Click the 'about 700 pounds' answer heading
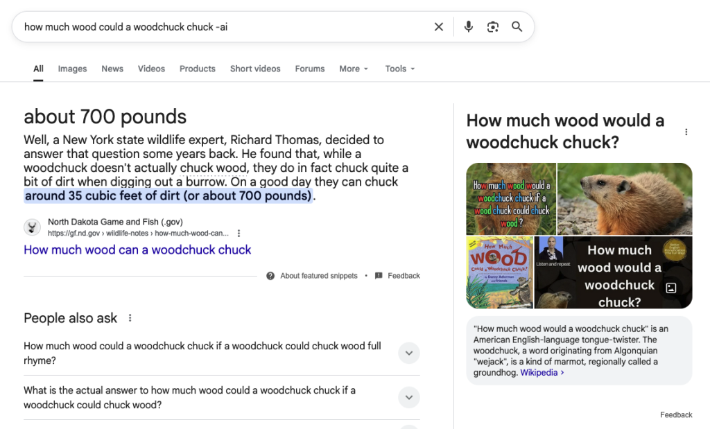Screen dimensions: 710x429 point(105,116)
